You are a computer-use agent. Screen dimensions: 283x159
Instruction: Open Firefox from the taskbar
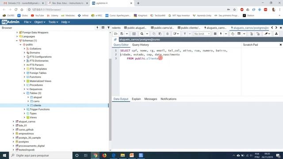tap(104, 155)
